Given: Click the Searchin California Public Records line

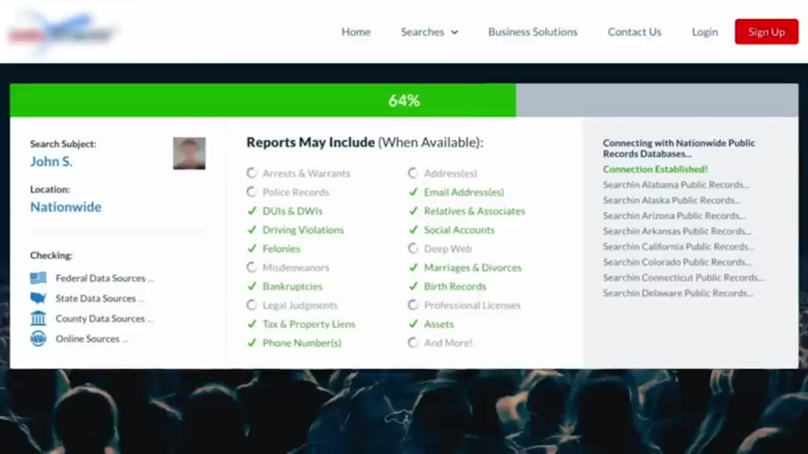Looking at the screenshot, I should pyautogui.click(x=679, y=247).
